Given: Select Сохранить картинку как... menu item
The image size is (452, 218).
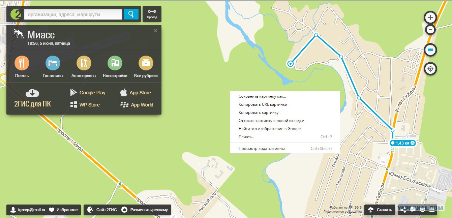Looking at the screenshot, I should 285,96.
